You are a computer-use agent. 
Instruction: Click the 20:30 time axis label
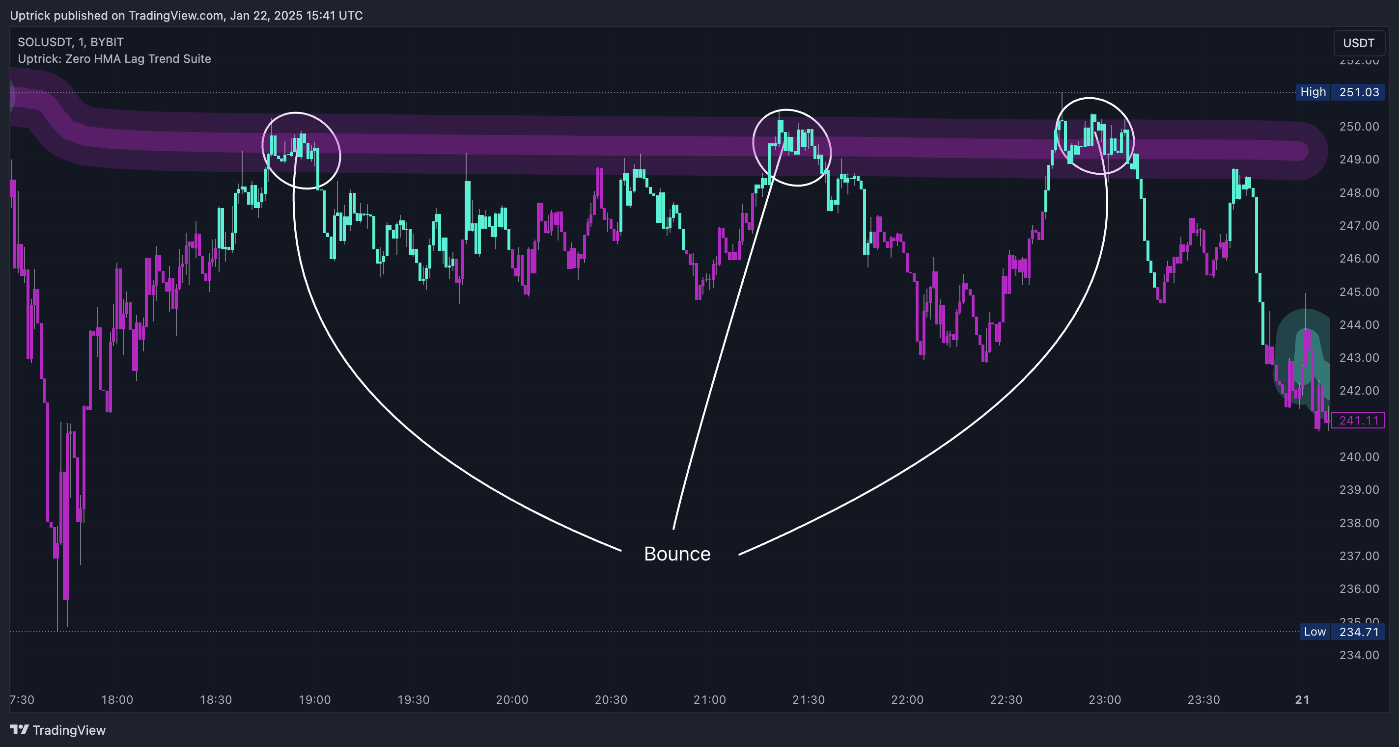point(611,700)
